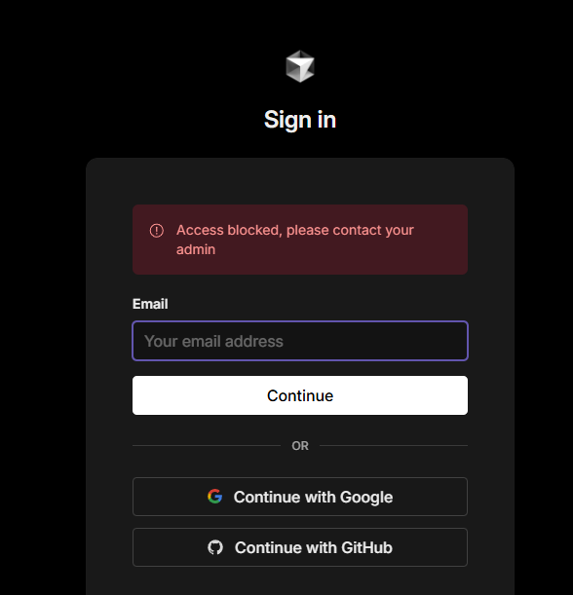
Task: Choose Continue with Google sign-in option
Action: (x=300, y=497)
